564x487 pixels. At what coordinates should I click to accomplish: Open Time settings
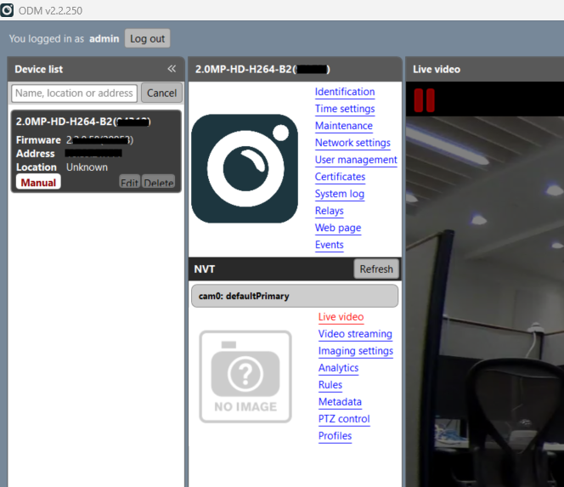point(345,109)
